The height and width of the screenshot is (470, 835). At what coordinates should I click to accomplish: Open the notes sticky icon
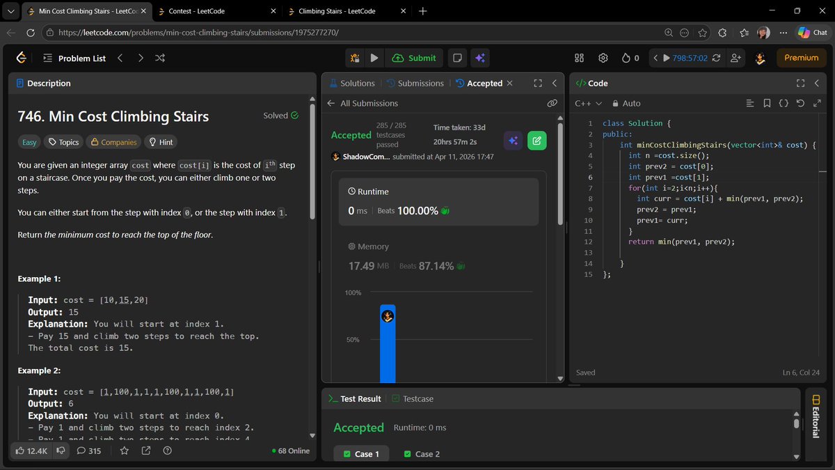point(457,58)
